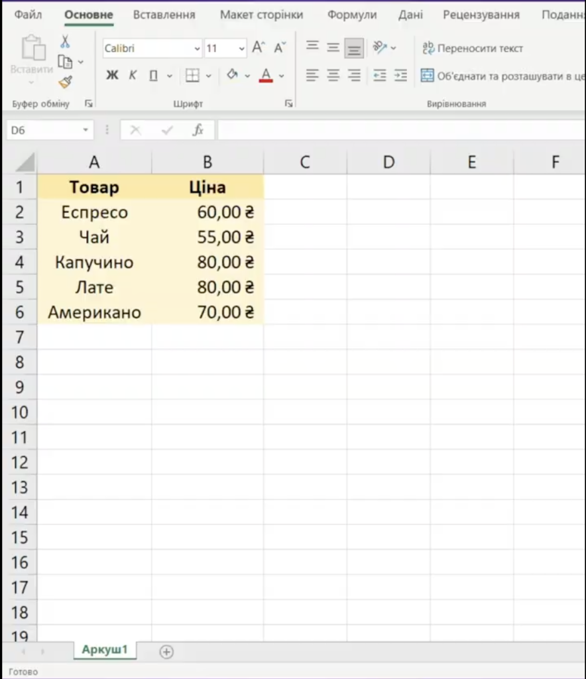
Task: Click the red font color swatch
Action: 266,76
